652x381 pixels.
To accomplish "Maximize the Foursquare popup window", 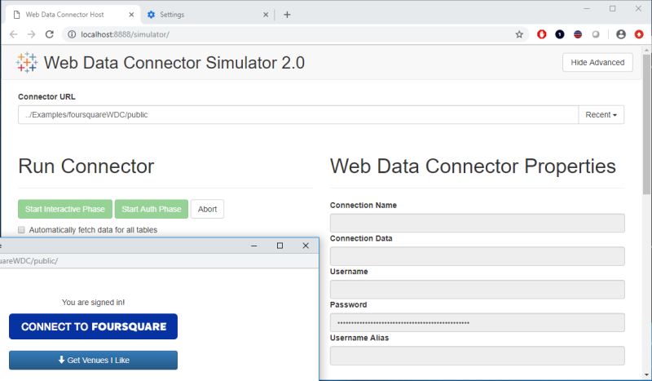I will coord(280,246).
